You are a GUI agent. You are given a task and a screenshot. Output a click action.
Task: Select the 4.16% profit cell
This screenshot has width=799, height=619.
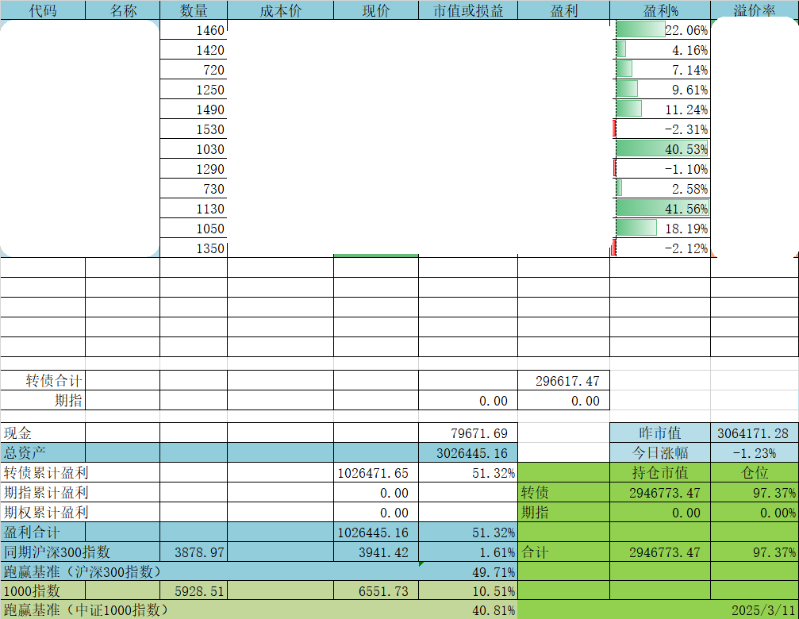[x=660, y=50]
